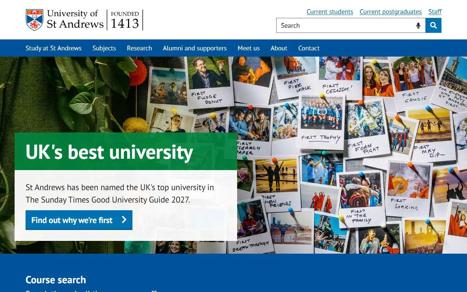Click the First May Dip polaroid photo
The height and width of the screenshot is (292, 467).
coord(434,134)
